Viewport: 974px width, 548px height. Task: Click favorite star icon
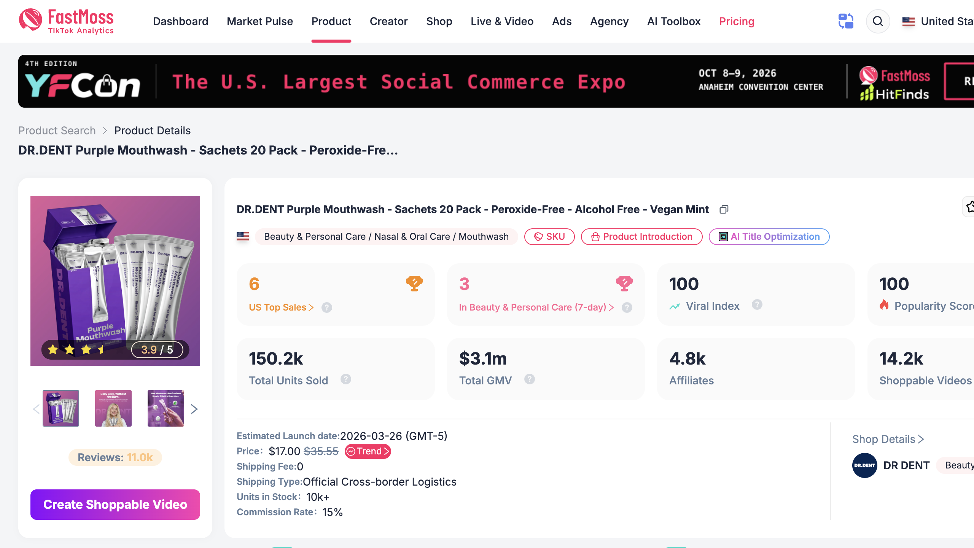969,207
